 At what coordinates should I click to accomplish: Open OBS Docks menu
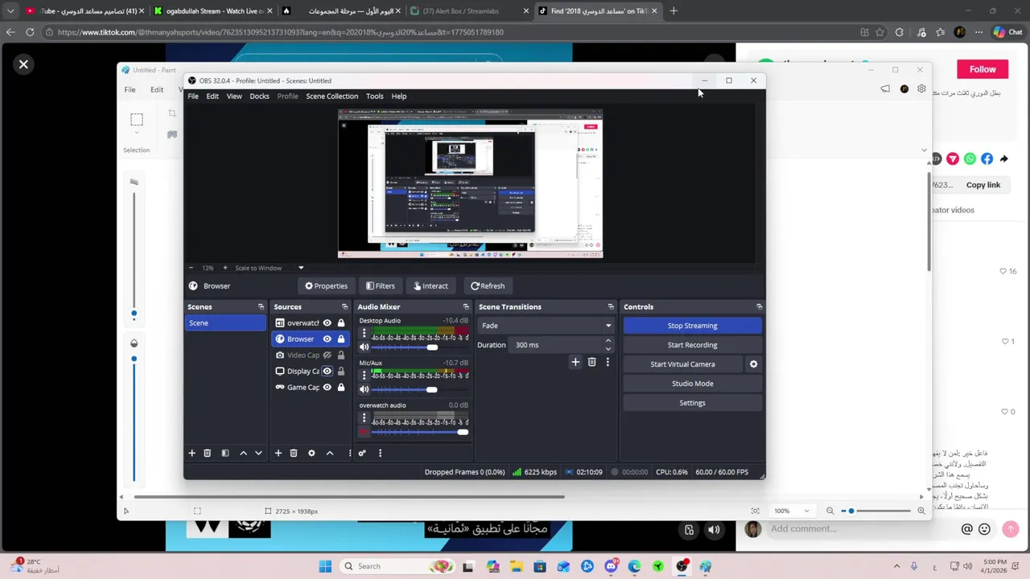point(259,96)
